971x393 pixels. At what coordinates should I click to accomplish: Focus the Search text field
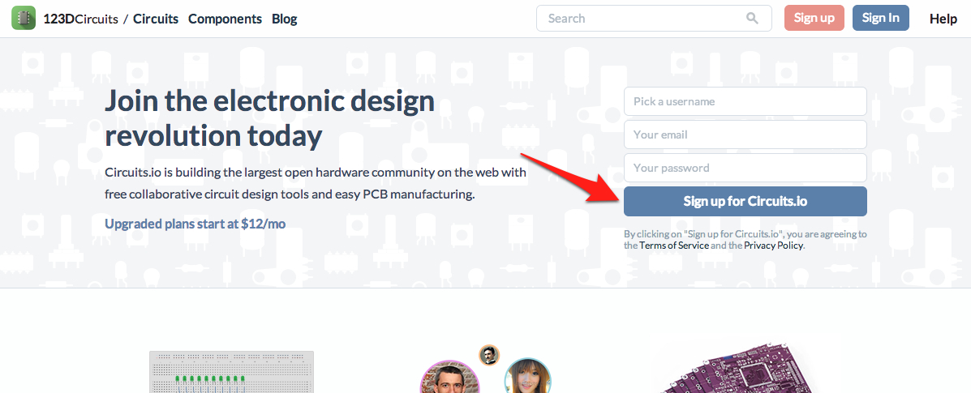(641, 19)
